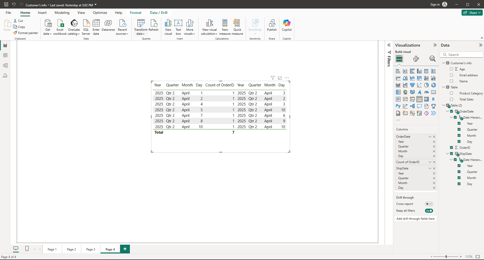This screenshot has height=260, width=484.
Task: Open the ShipDate column field dropdown
Action: coord(430,168)
